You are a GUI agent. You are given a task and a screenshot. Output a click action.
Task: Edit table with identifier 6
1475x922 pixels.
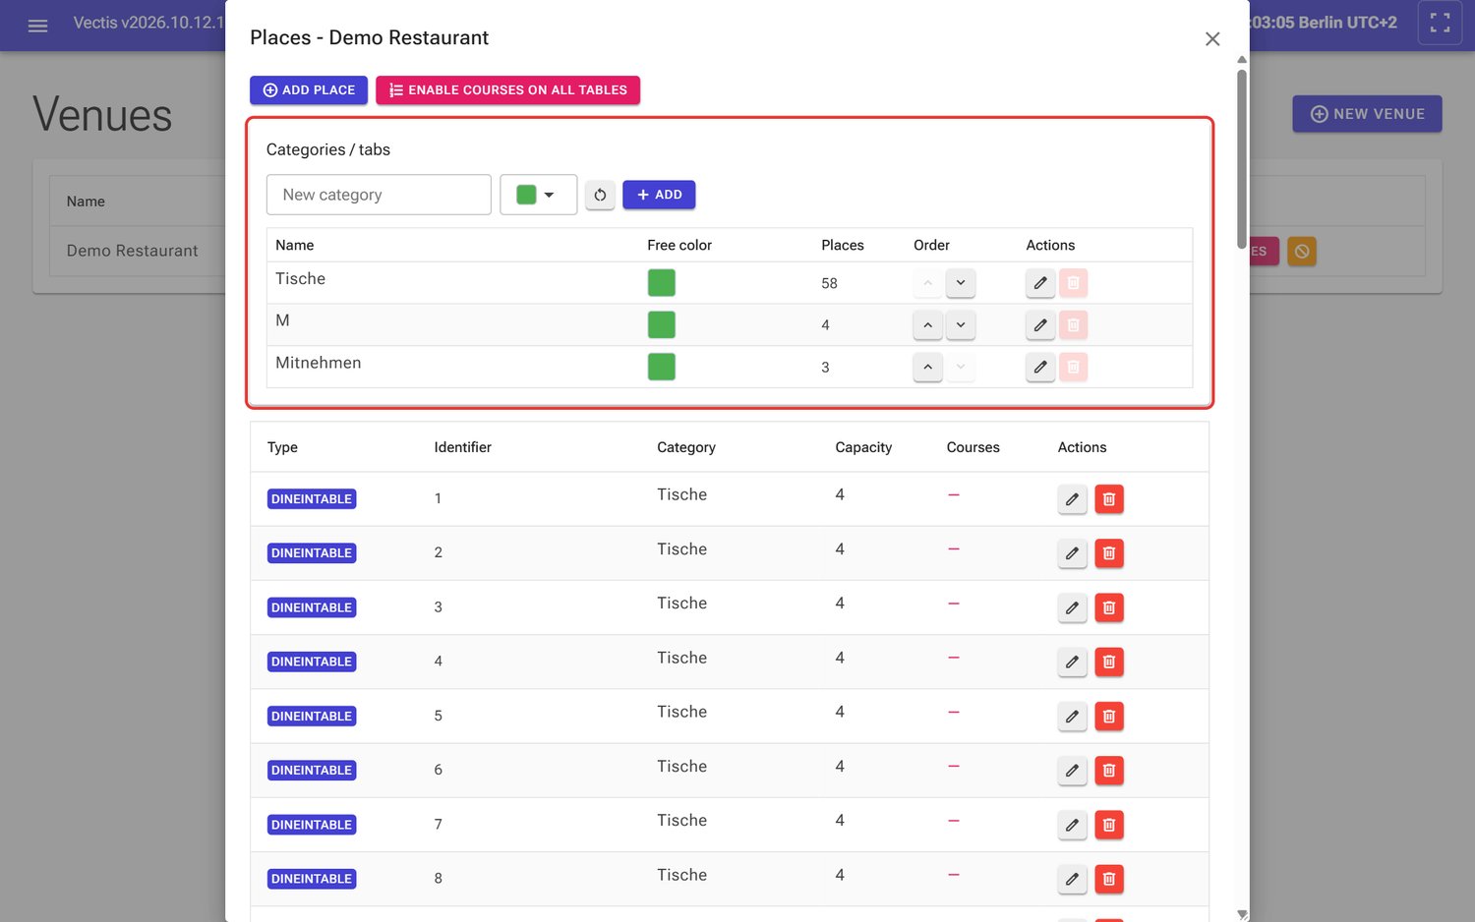pyautogui.click(x=1072, y=771)
